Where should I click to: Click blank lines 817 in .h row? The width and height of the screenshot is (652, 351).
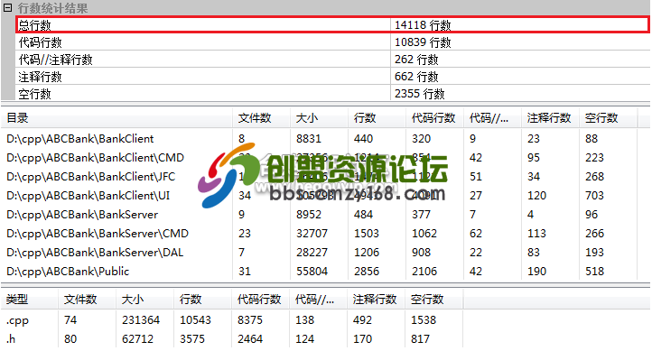point(421,339)
